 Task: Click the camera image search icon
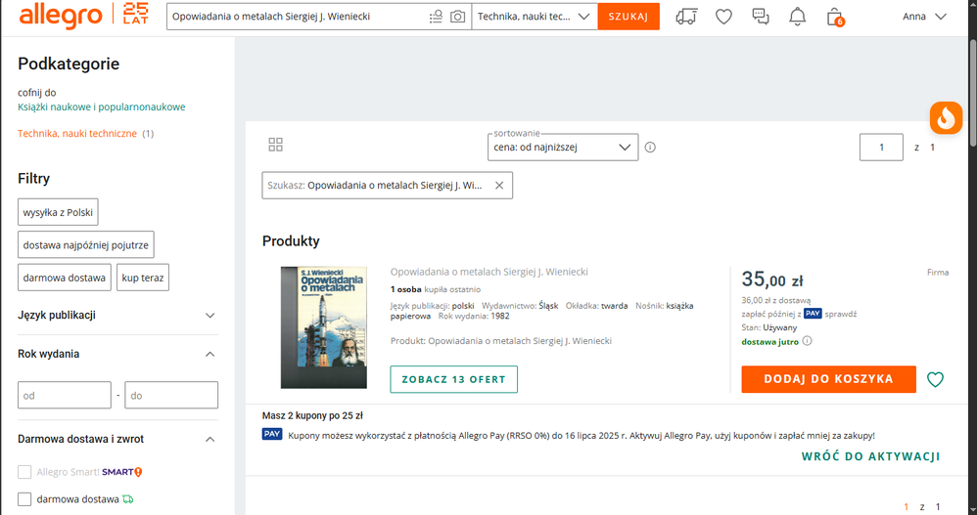[457, 17]
